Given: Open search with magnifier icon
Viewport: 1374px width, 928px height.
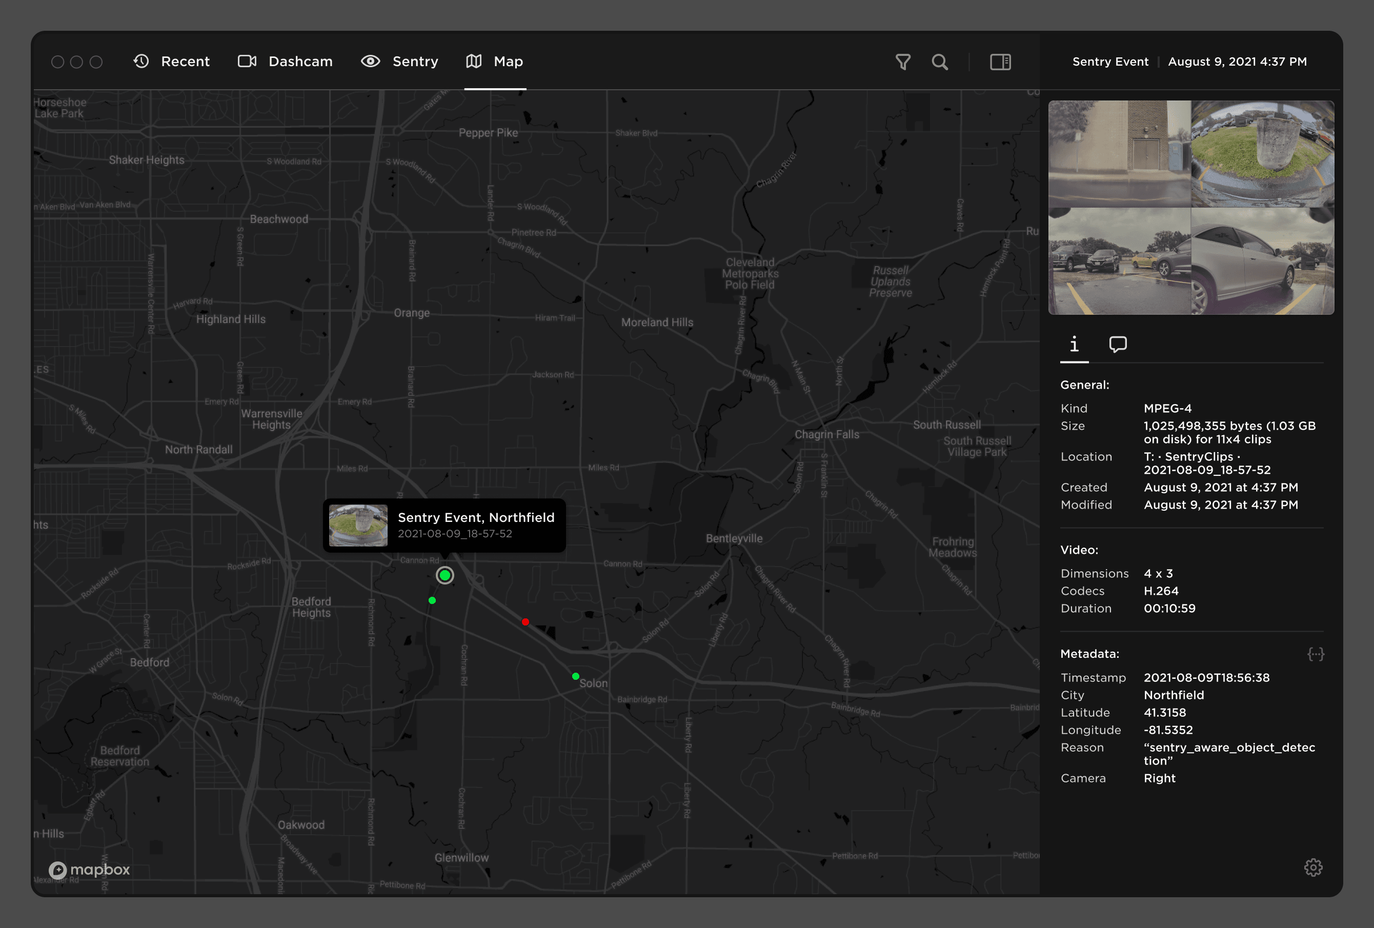Looking at the screenshot, I should [x=939, y=62].
